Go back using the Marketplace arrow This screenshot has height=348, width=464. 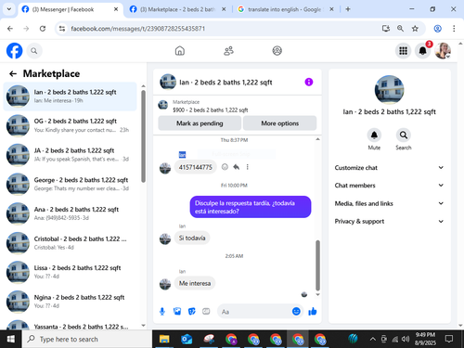[x=13, y=73]
